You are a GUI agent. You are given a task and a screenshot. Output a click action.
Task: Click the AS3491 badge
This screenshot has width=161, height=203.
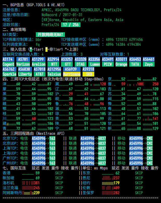(108, 59)
